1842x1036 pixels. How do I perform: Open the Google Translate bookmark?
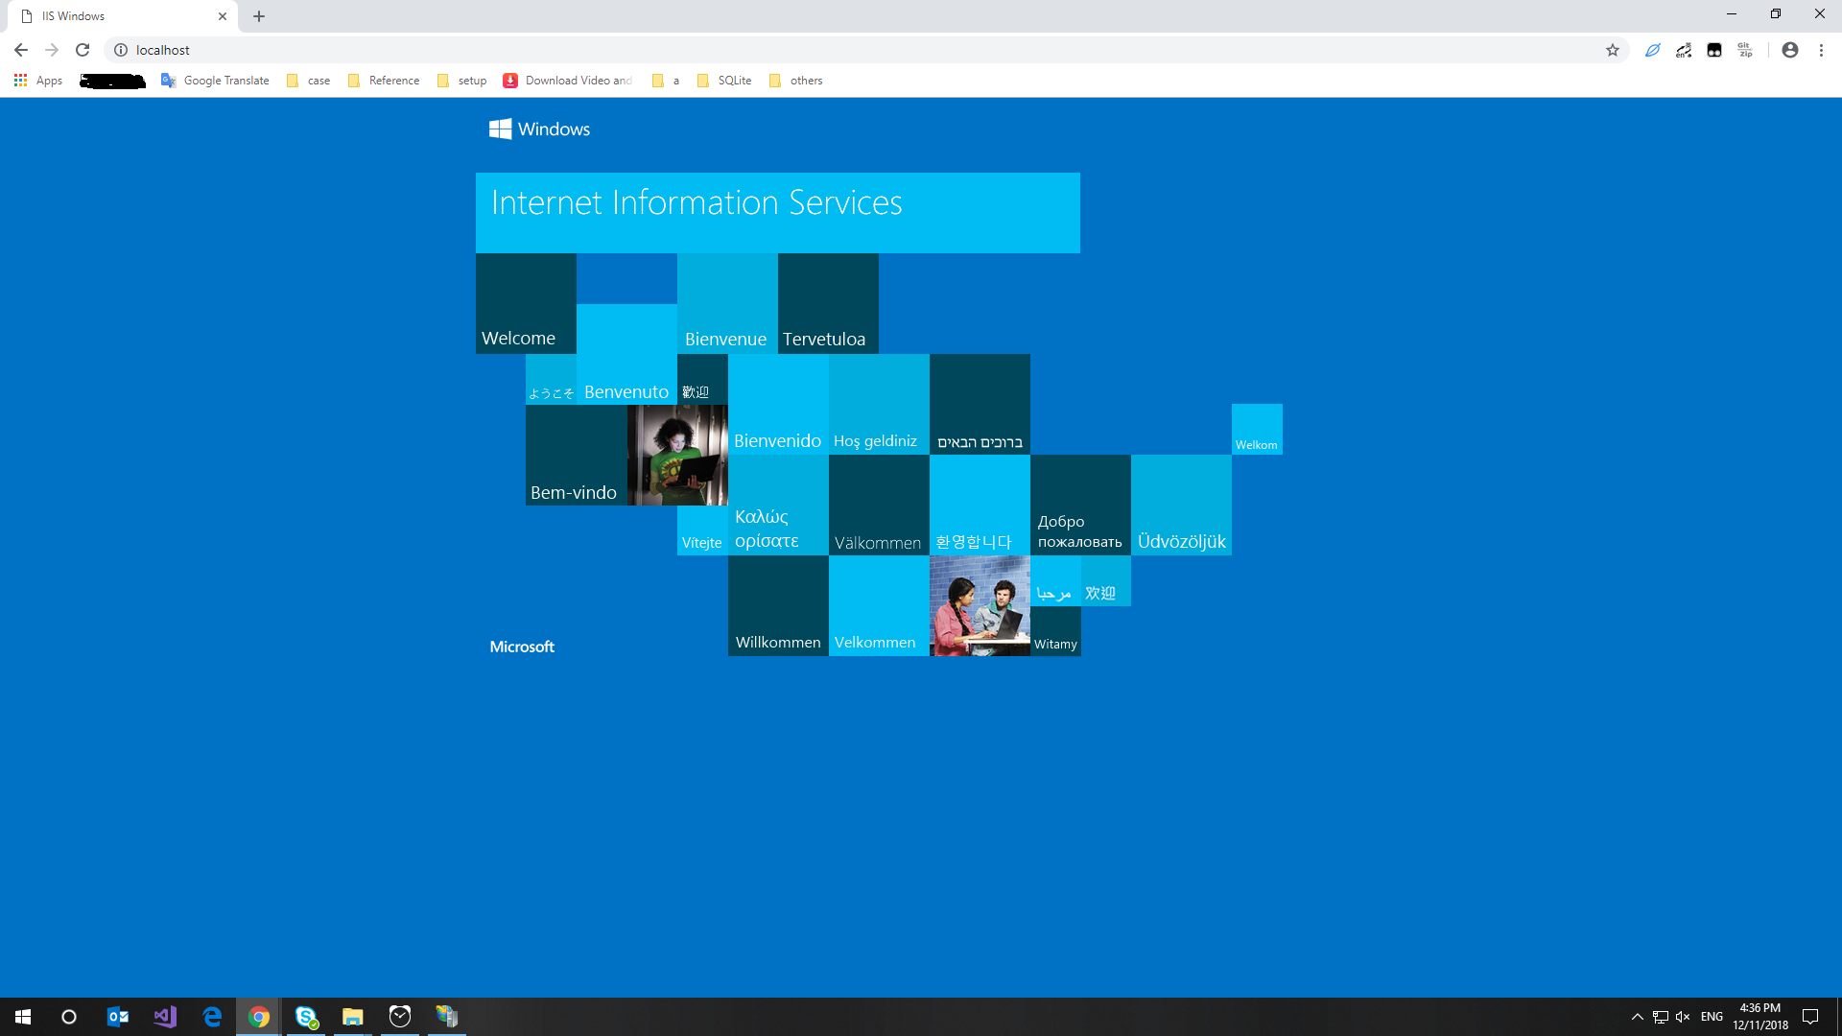pyautogui.click(x=215, y=81)
